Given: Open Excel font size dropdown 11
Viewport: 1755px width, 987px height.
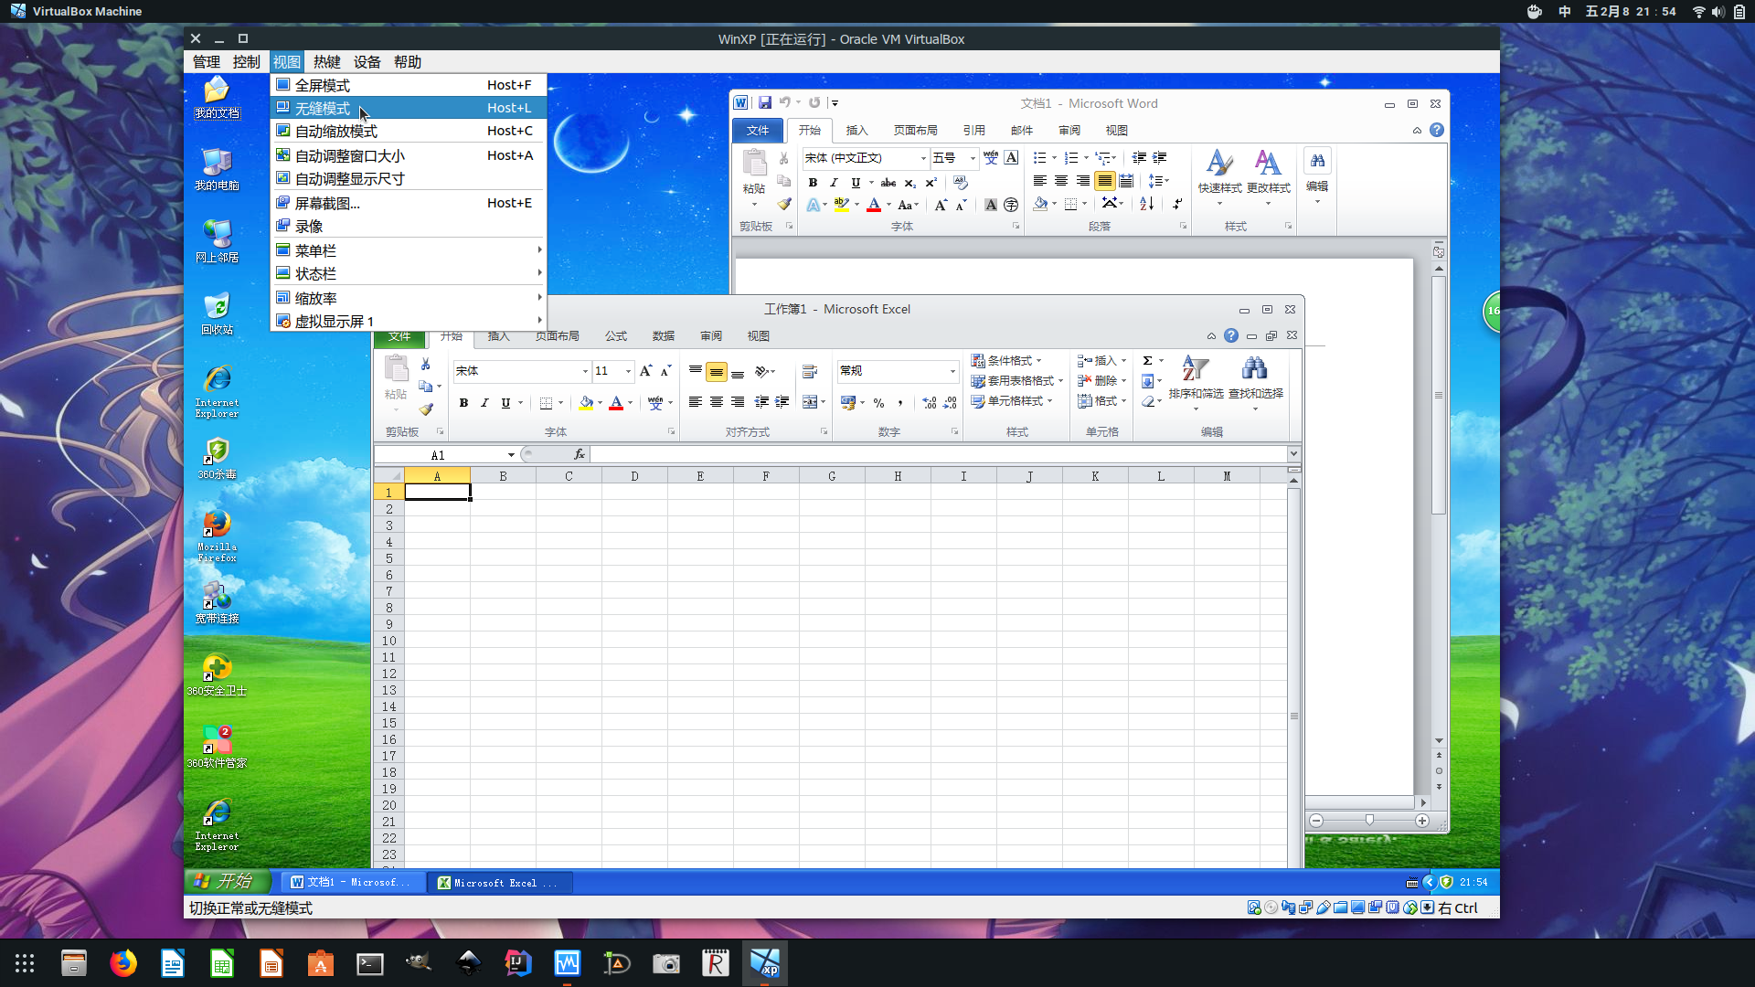Looking at the screenshot, I should (x=628, y=371).
